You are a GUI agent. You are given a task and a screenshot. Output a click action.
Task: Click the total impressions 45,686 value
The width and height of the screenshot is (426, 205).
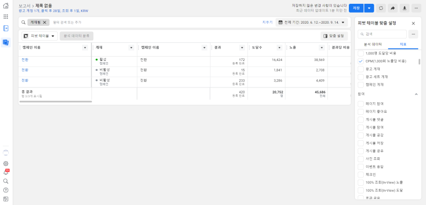click(x=320, y=92)
